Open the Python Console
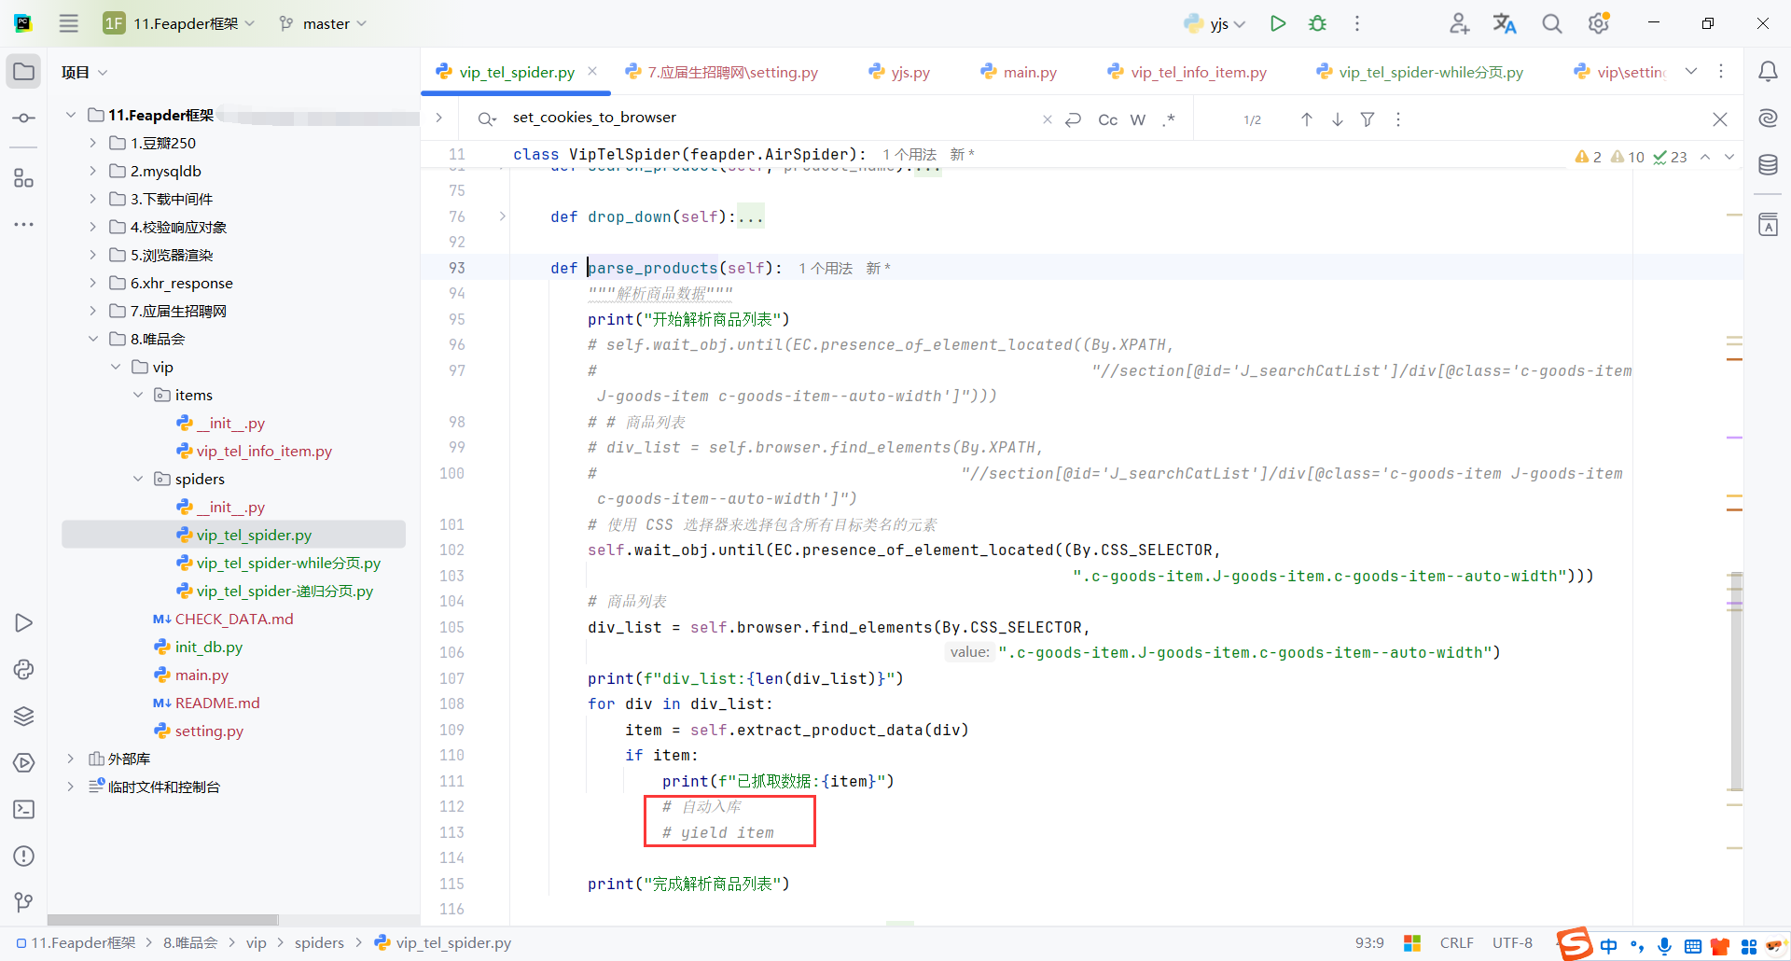This screenshot has height=961, width=1791. coord(23,670)
